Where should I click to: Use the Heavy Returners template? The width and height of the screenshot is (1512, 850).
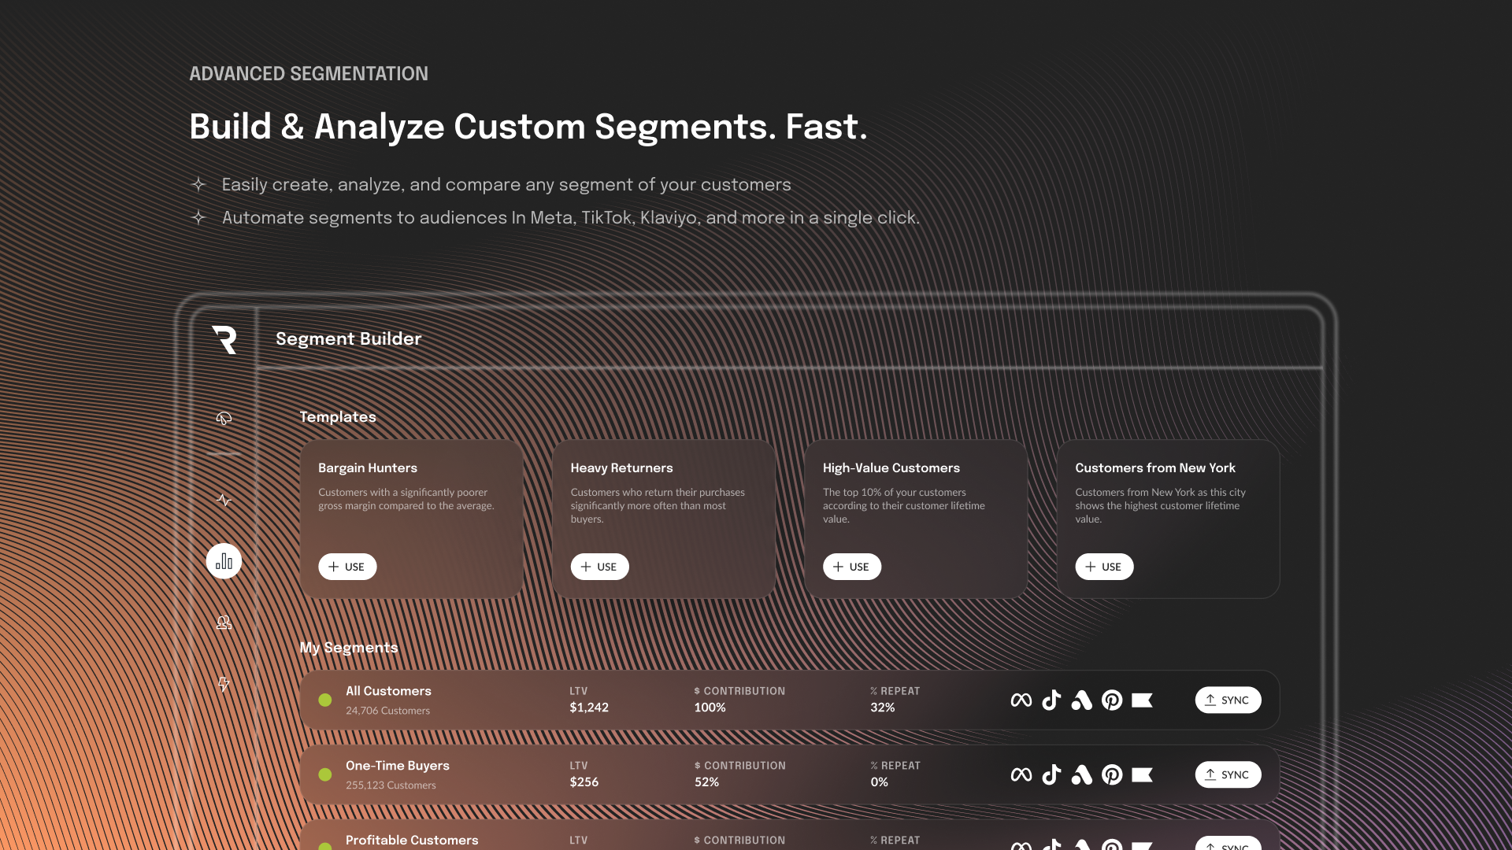point(599,567)
